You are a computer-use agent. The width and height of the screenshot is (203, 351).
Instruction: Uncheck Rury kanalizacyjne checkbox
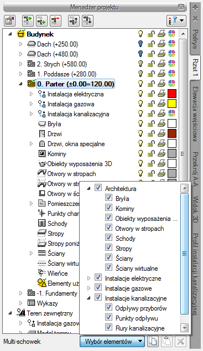point(108,327)
